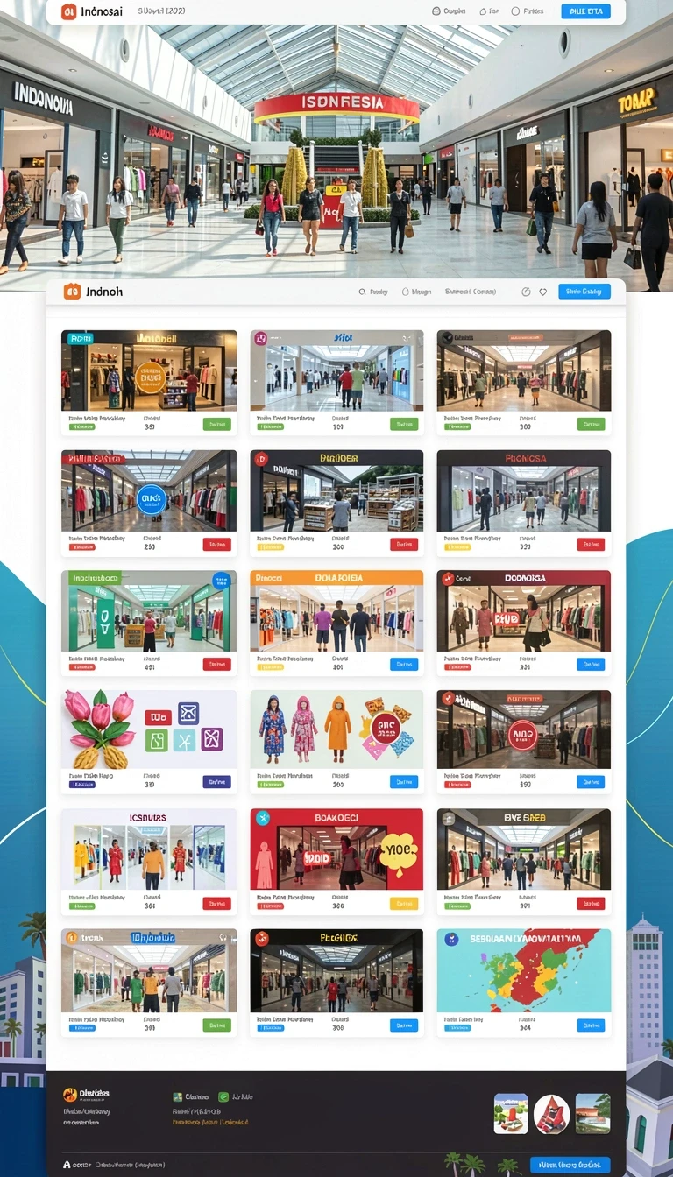This screenshot has width=673, height=1177.
Task: Click the orange logo icon in the top header
Action: (69, 11)
